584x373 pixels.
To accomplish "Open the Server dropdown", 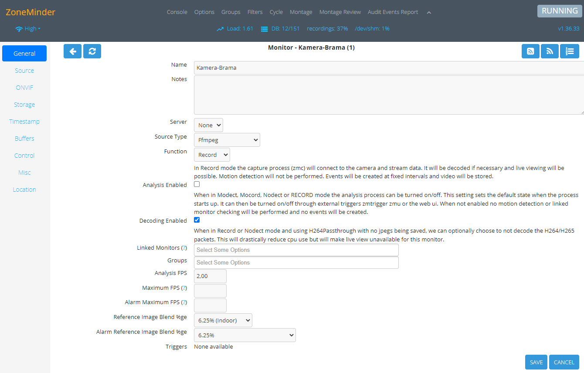I will pos(208,125).
